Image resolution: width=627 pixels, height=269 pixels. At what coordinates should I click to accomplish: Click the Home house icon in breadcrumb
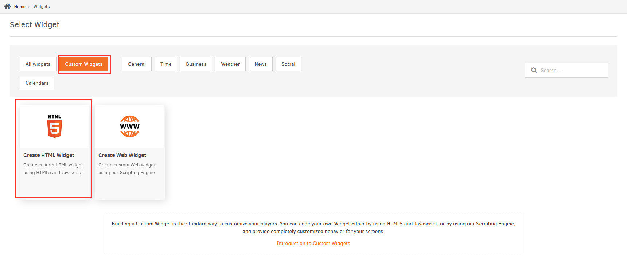(x=7, y=6)
